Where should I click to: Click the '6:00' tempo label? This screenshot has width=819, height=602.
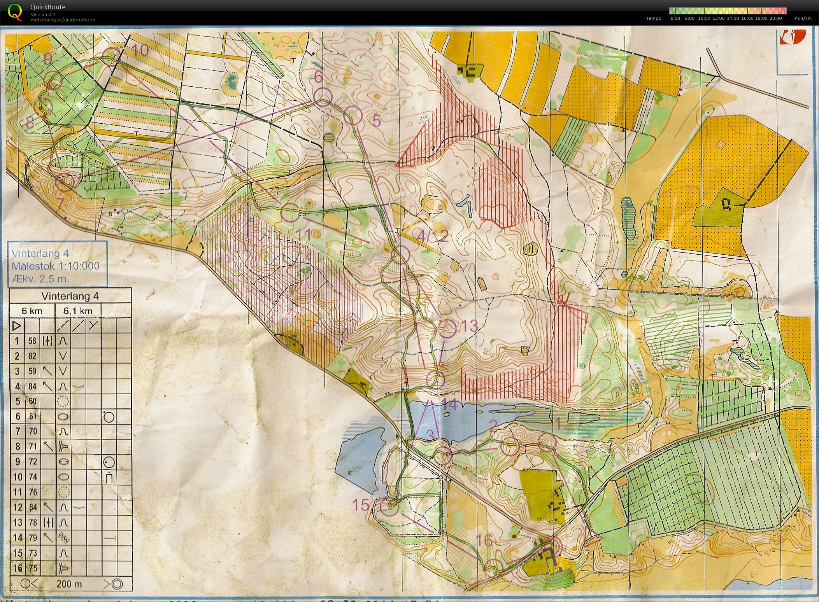675,18
